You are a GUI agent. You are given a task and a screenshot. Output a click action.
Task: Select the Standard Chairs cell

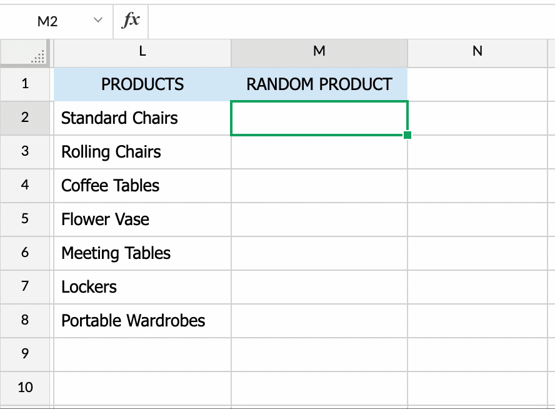[x=141, y=118]
